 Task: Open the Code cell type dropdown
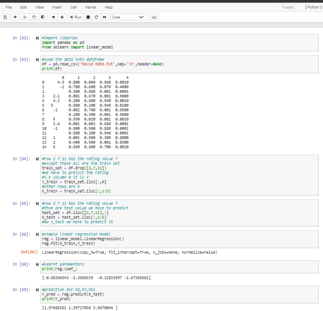pos(129,17)
